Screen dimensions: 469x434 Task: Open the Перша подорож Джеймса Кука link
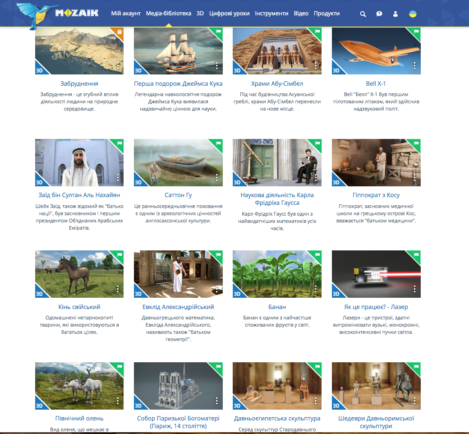tap(178, 83)
